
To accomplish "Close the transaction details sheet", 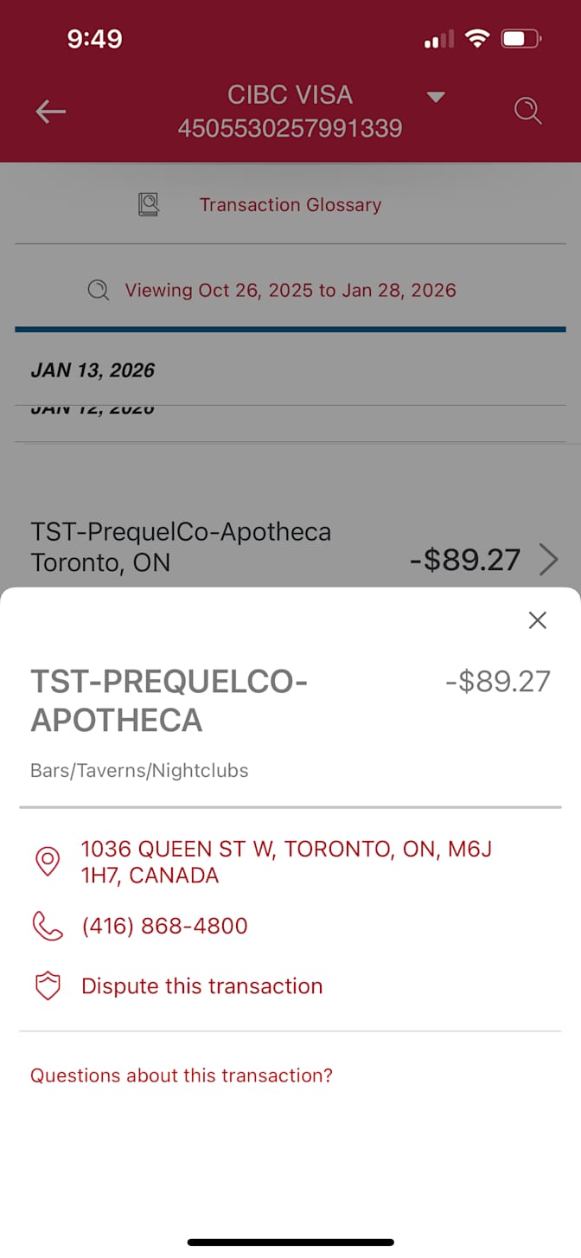I will tap(537, 619).
